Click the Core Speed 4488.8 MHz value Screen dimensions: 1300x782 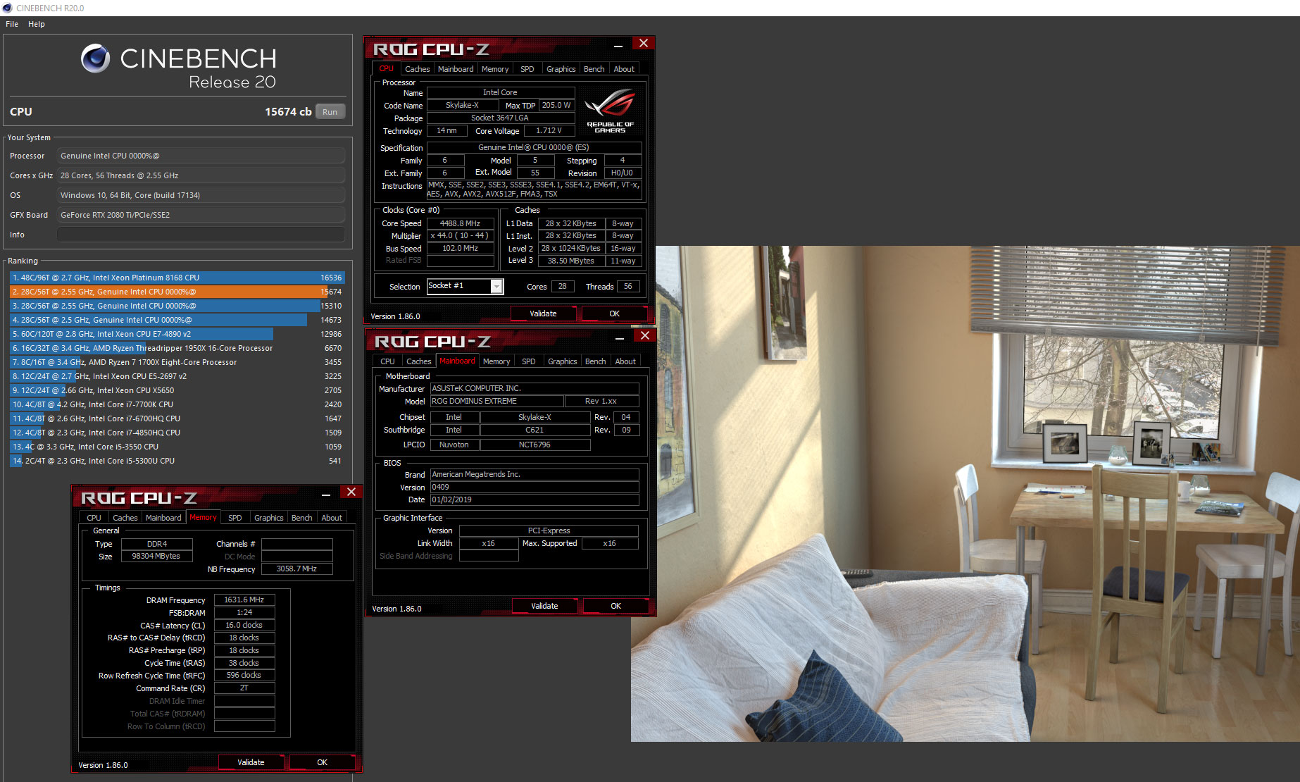461,223
